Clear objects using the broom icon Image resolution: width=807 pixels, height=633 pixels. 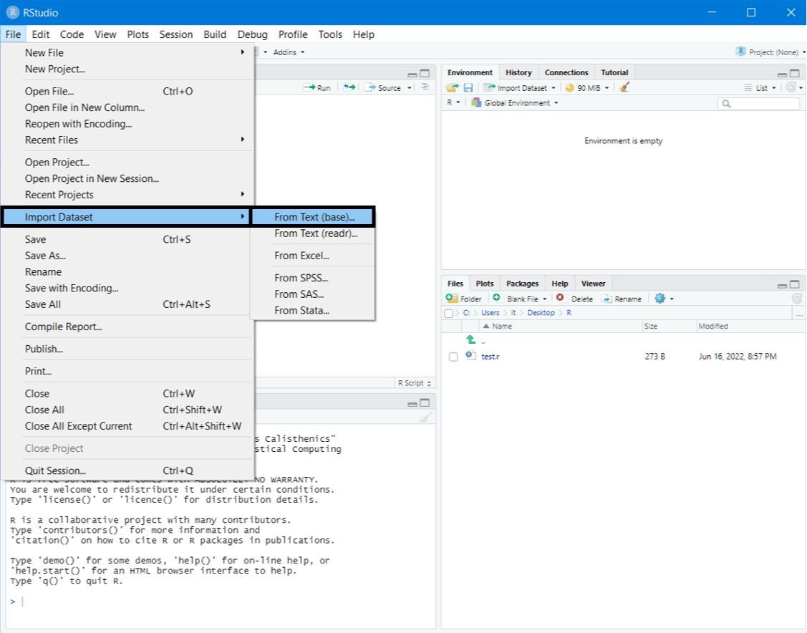(x=623, y=87)
